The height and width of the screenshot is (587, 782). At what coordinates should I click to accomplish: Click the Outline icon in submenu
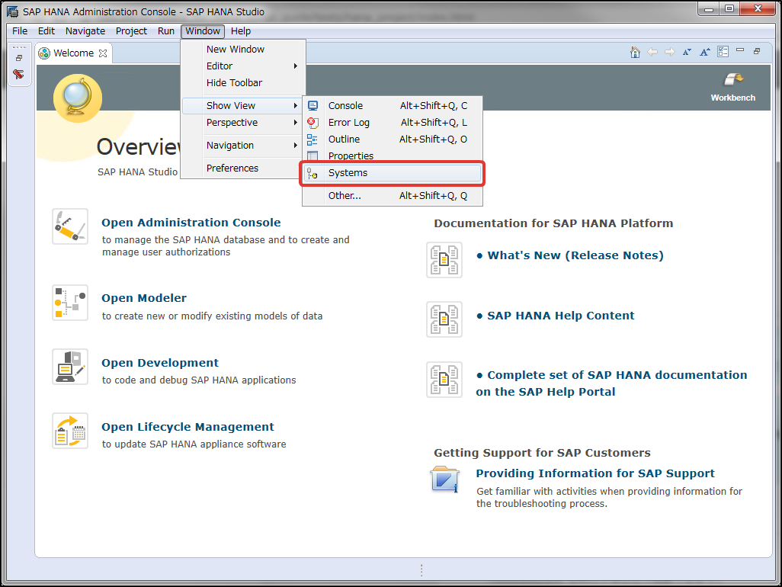coord(312,140)
